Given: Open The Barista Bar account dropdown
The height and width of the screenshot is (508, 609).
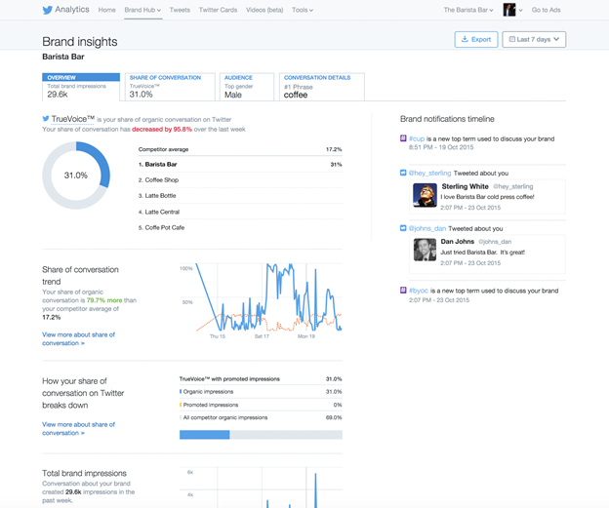Looking at the screenshot, I should (x=468, y=10).
